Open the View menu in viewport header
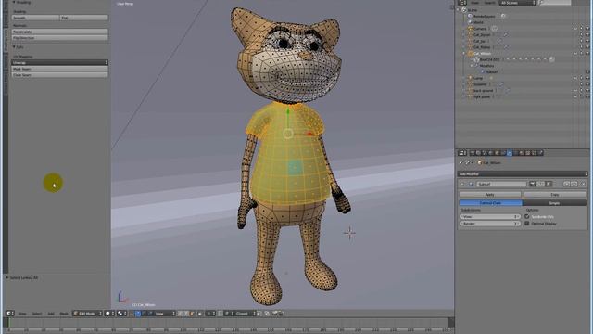 (22, 314)
